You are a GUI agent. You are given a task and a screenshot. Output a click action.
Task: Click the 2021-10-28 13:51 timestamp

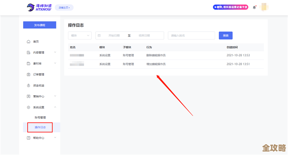click(238, 64)
